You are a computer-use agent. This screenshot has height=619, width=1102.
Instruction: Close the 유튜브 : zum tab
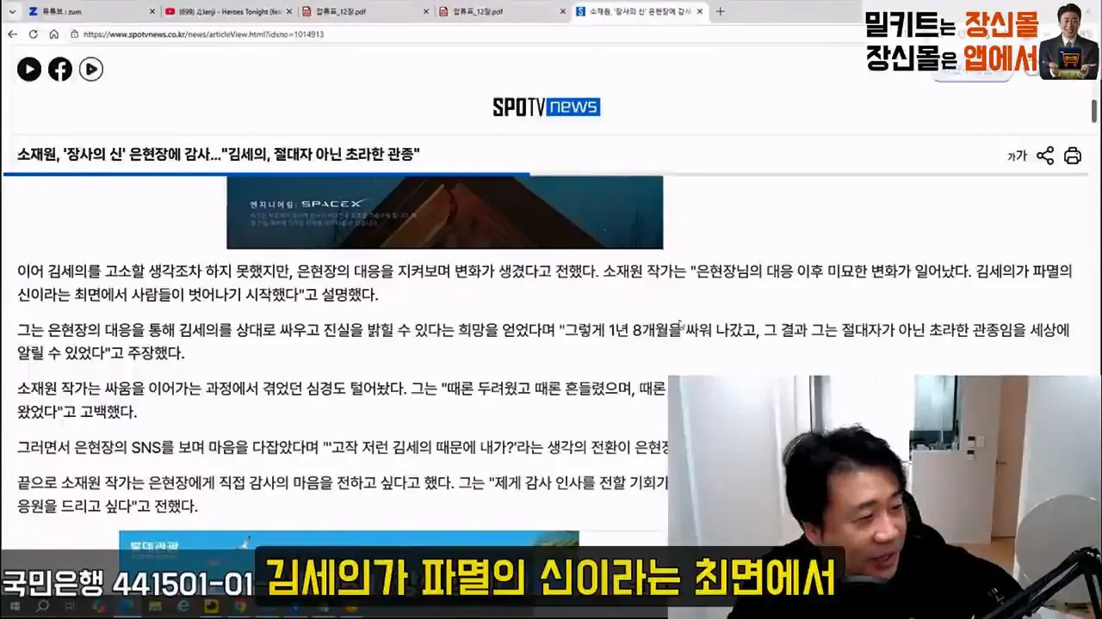click(x=152, y=11)
